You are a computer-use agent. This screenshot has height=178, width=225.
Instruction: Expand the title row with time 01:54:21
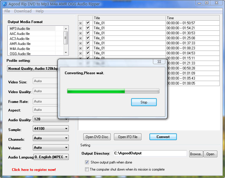81,28
